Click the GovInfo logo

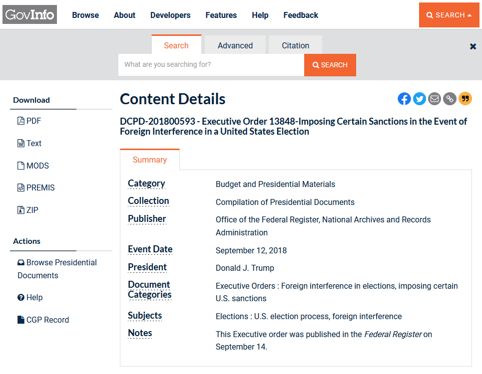pyautogui.click(x=29, y=14)
